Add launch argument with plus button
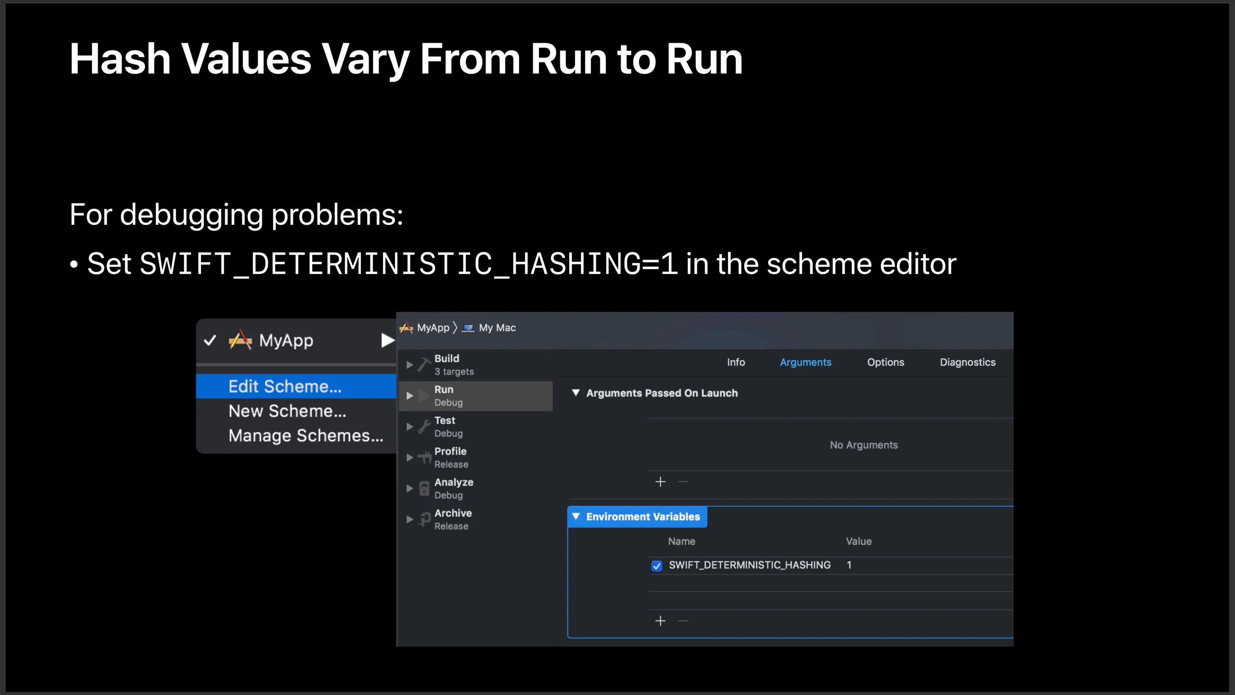The image size is (1235, 695). coord(660,482)
